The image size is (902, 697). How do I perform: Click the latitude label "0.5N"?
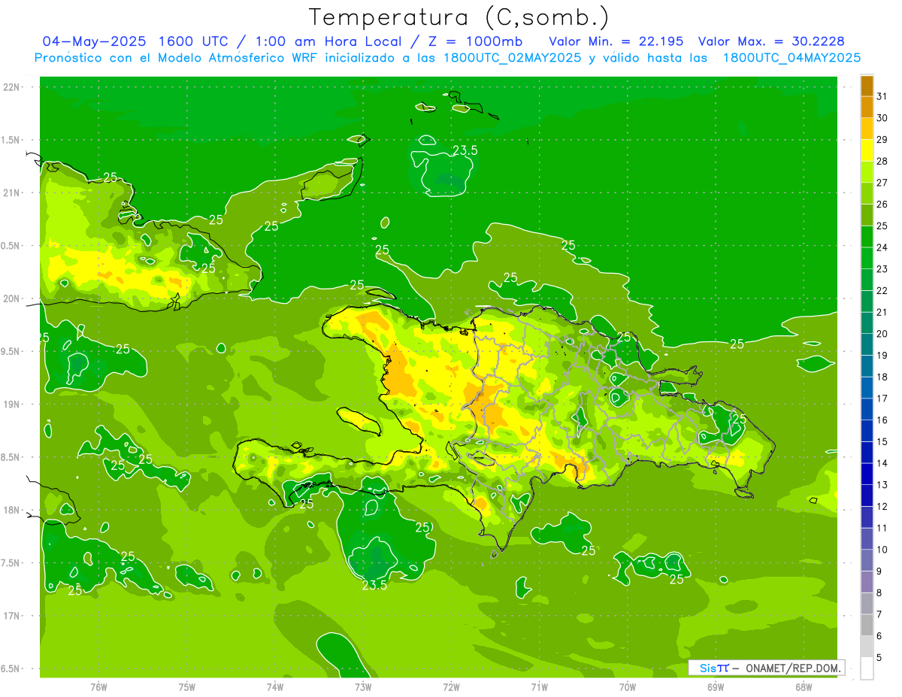(11, 245)
